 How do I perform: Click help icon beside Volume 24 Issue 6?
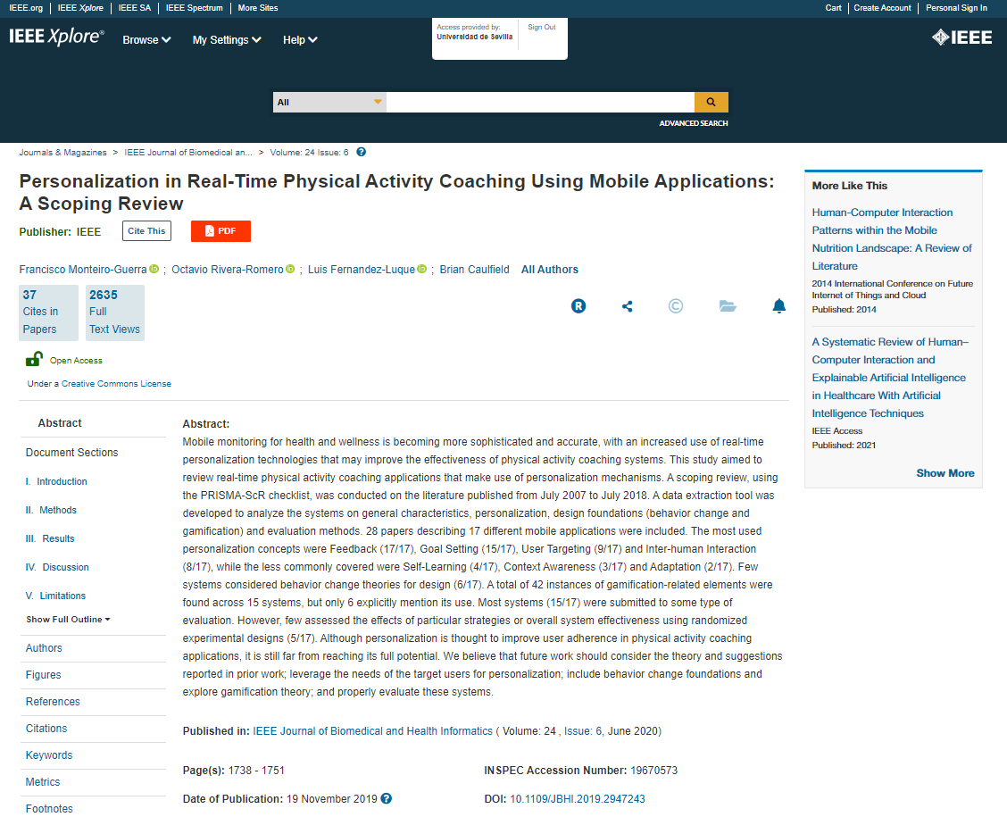361,152
